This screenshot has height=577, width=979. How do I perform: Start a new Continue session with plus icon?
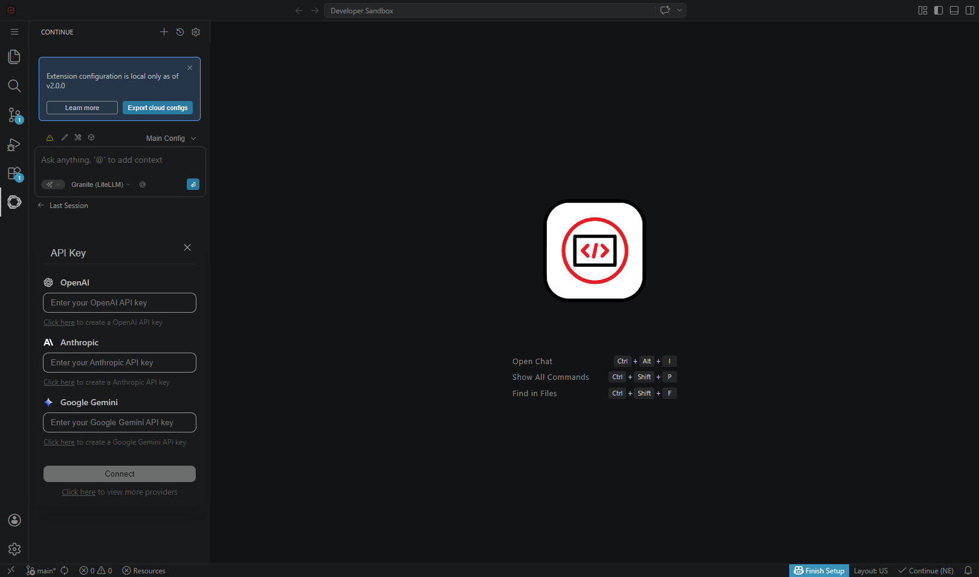(164, 32)
